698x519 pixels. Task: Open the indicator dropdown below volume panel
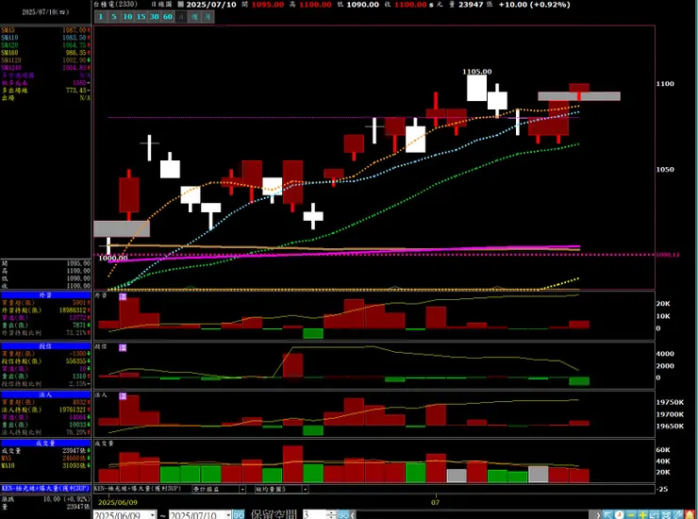242,489
